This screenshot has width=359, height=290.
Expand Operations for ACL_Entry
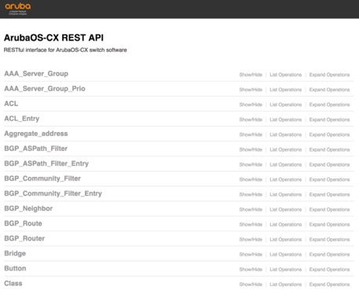point(329,119)
